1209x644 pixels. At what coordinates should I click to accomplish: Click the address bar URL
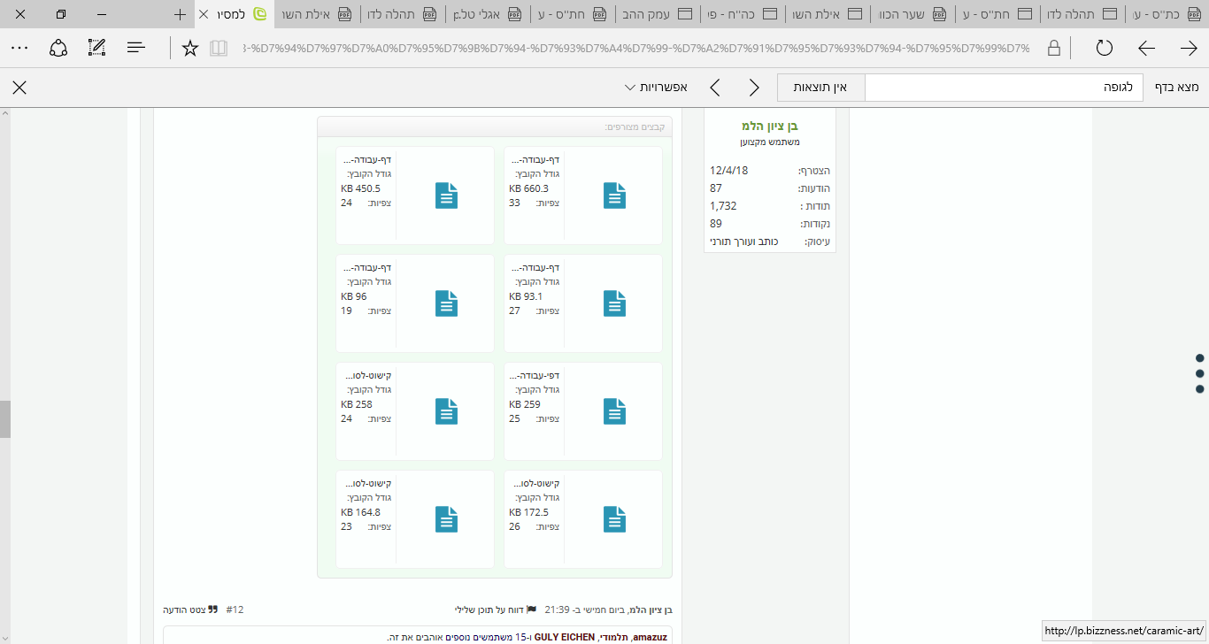click(x=635, y=48)
